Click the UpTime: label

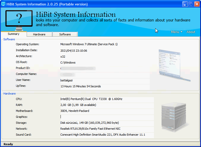(x=21, y=86)
